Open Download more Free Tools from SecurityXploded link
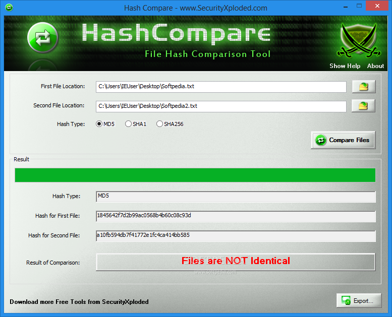The height and width of the screenshot is (317, 392). tap(79, 302)
